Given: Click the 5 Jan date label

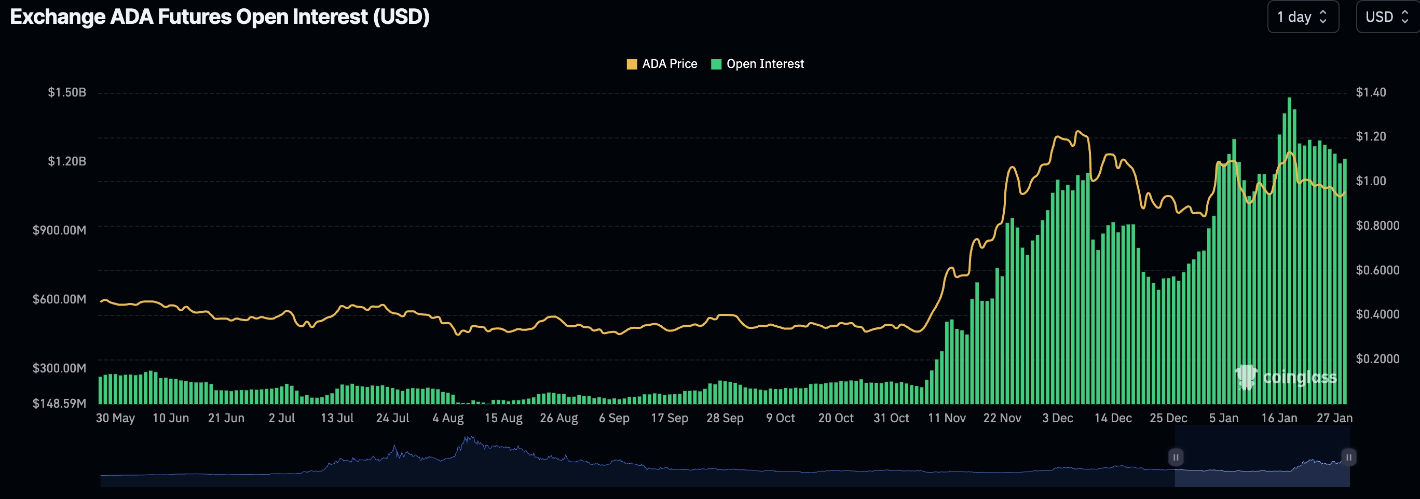Looking at the screenshot, I should 1224,418.
